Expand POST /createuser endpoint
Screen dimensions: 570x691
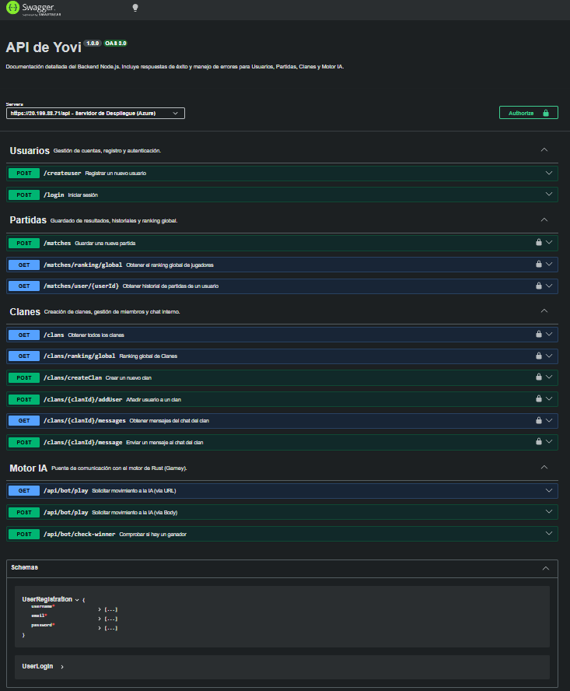[x=280, y=173]
